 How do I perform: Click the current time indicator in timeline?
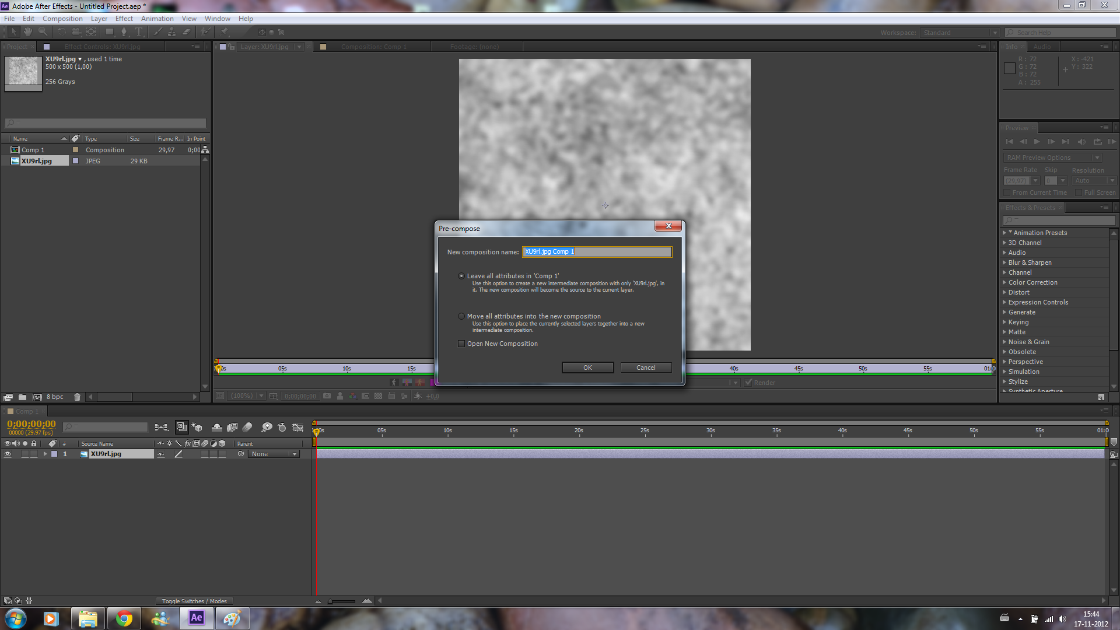coord(316,431)
